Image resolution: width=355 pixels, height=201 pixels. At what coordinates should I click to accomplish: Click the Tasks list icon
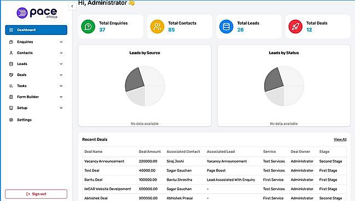click(11, 86)
